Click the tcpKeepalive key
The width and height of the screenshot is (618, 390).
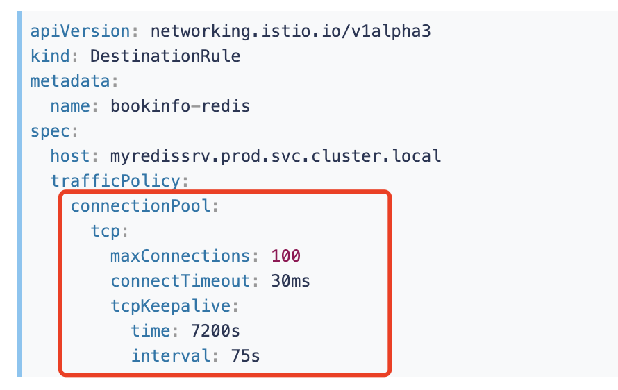tap(170, 306)
